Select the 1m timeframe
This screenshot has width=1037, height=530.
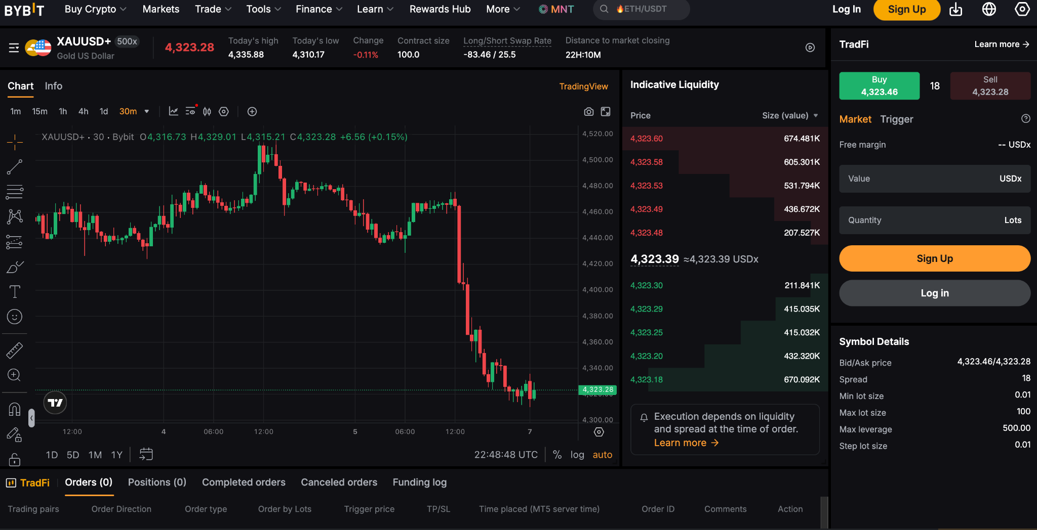point(16,111)
